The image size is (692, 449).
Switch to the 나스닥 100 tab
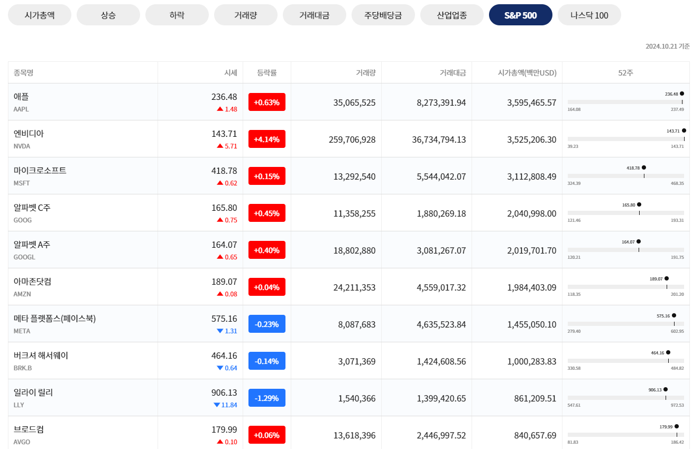tap(589, 15)
